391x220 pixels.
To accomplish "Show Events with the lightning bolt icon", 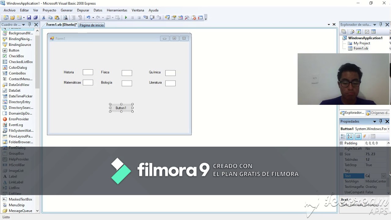I will pos(364,137).
